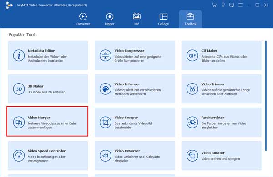Screen dimensions: 273x177
Task: Select the Toolbox tab
Action: tap(190, 19)
